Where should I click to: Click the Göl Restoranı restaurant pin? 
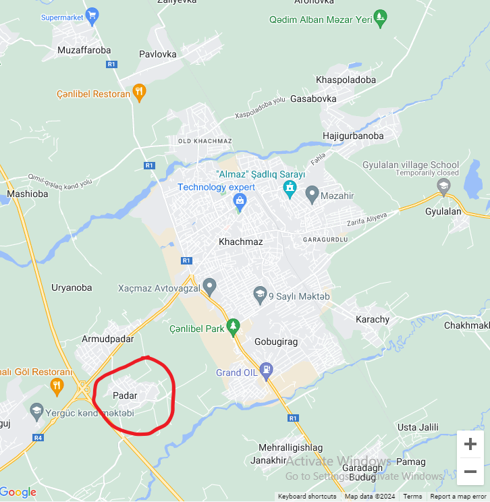coord(57,387)
